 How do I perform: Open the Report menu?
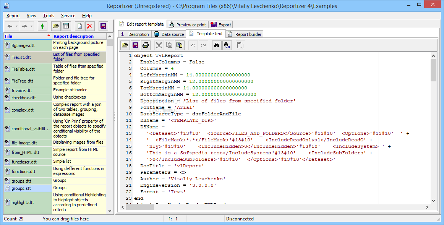(13, 16)
